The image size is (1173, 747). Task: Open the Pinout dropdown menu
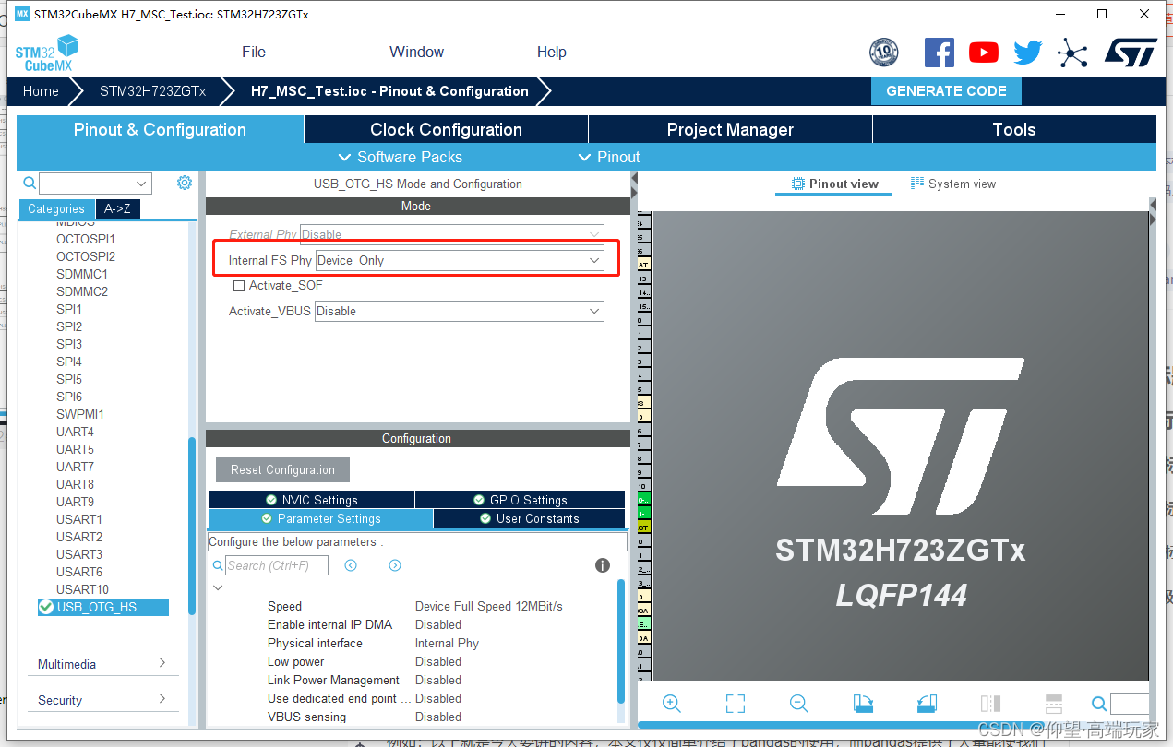tap(609, 157)
